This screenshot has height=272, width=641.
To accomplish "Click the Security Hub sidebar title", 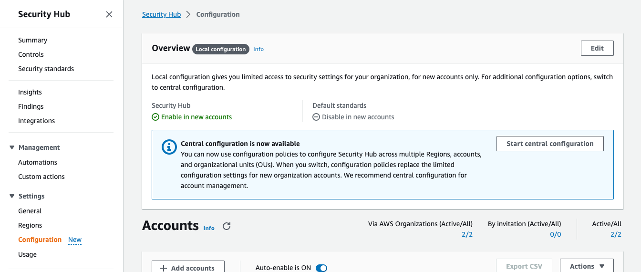I will (x=44, y=14).
